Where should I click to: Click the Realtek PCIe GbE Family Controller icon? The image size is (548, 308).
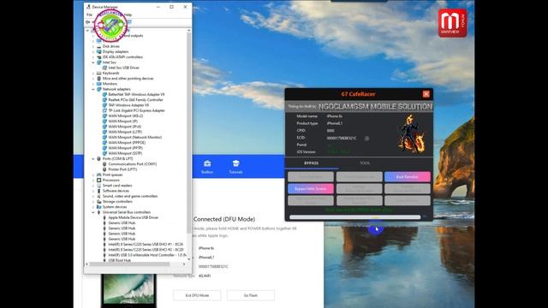pos(104,100)
